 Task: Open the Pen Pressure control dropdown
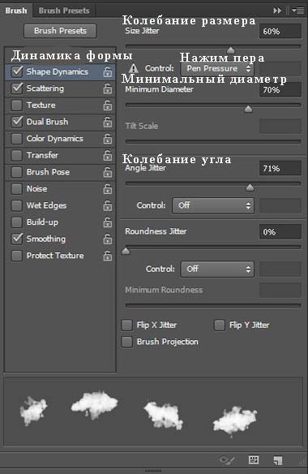pyautogui.click(x=217, y=69)
